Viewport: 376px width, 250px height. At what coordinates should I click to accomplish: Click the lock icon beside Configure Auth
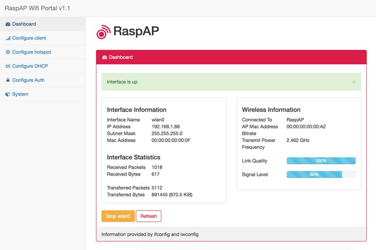8,80
